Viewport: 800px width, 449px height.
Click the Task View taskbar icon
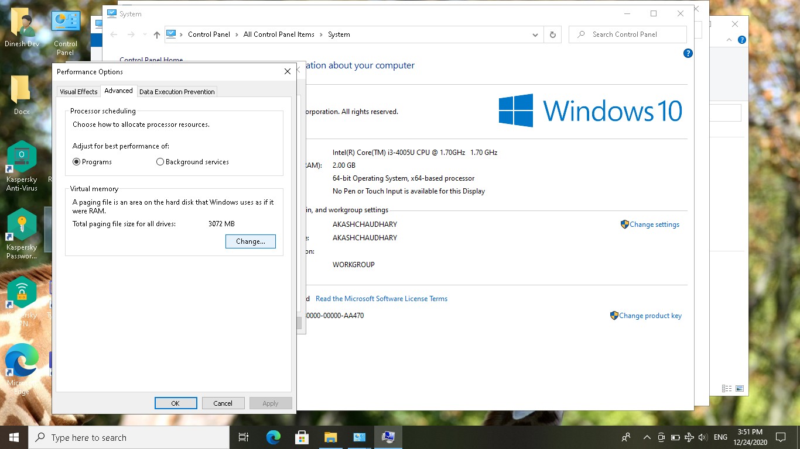tap(244, 437)
